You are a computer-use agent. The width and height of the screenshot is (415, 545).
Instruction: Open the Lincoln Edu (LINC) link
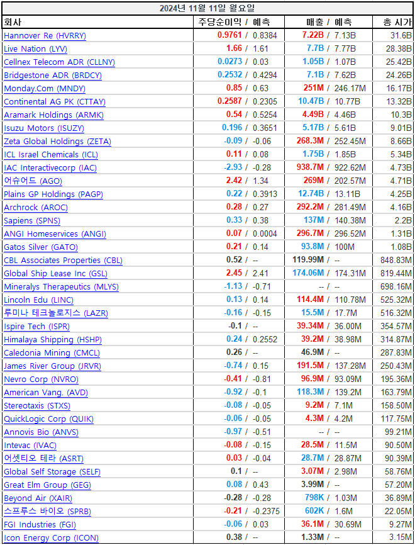[38, 300]
